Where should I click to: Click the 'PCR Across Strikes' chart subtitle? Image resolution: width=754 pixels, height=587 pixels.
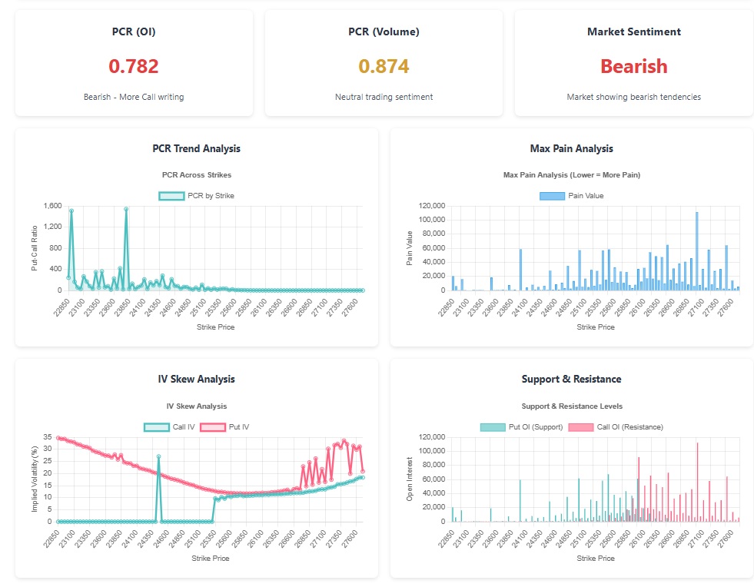(197, 175)
